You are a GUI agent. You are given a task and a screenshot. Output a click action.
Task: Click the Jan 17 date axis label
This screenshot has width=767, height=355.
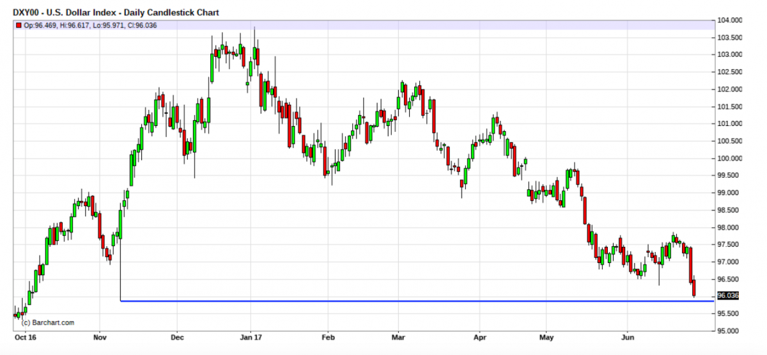click(x=251, y=336)
